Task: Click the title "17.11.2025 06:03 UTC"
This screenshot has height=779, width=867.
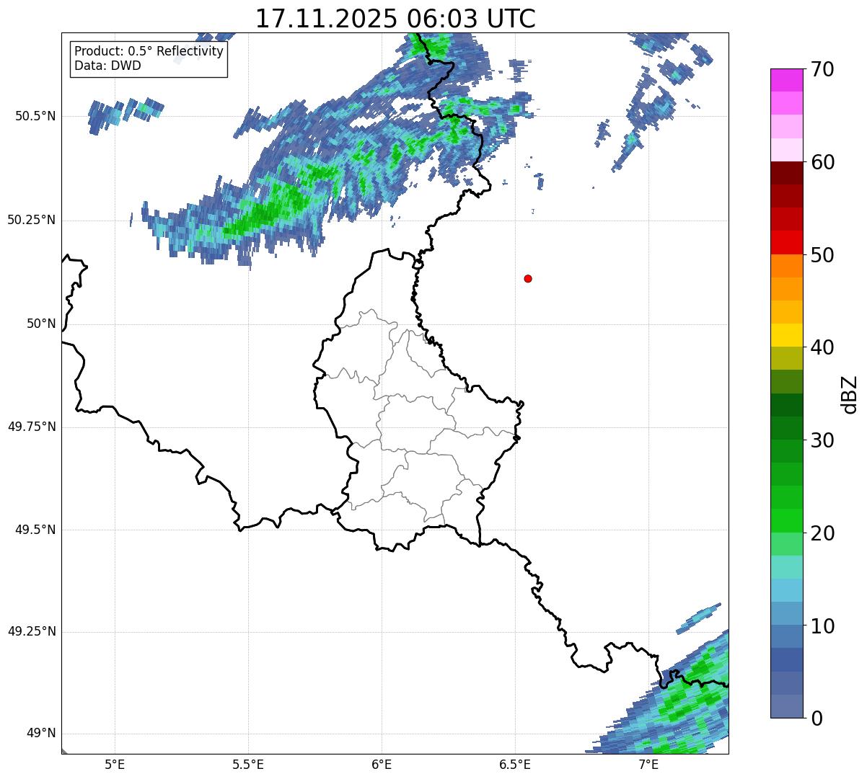Action: (395, 18)
